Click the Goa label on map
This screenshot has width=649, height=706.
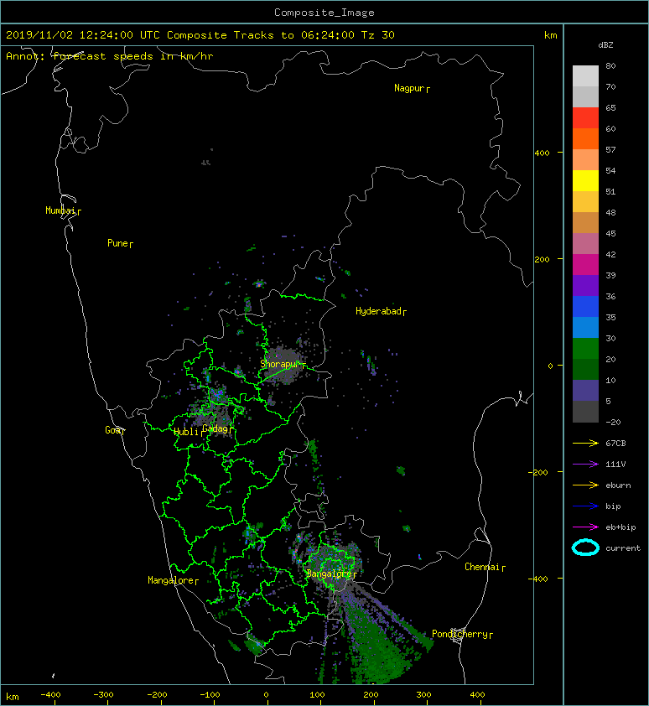[113, 430]
